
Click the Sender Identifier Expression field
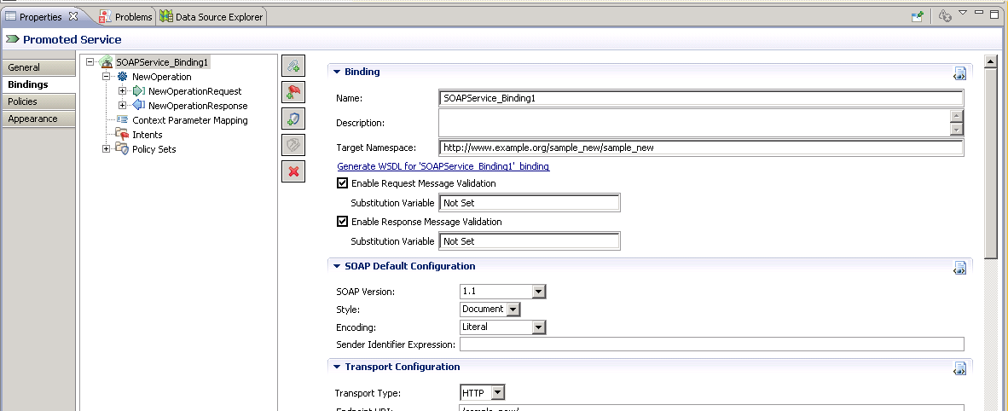711,344
